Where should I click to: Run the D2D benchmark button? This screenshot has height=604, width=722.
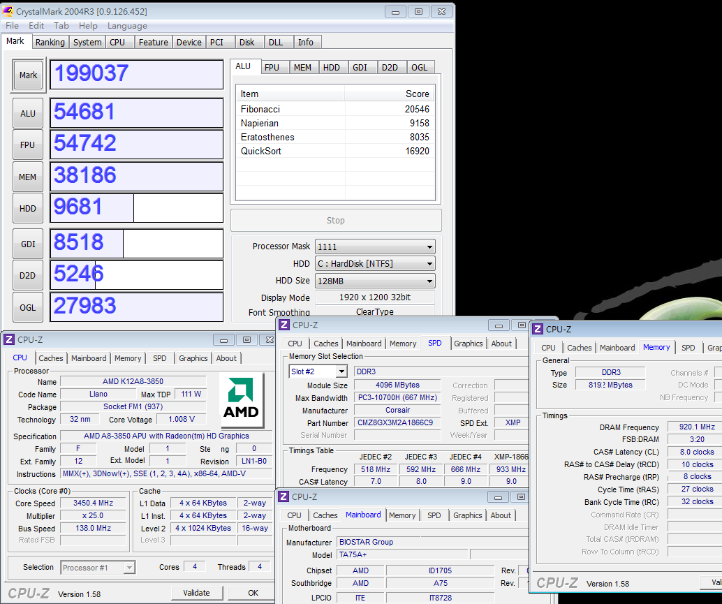(28, 276)
